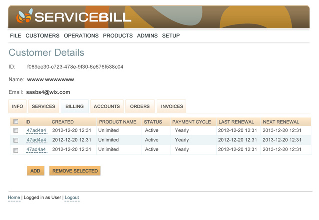Switch to the ACCOUNTS tab

pyautogui.click(x=107, y=106)
